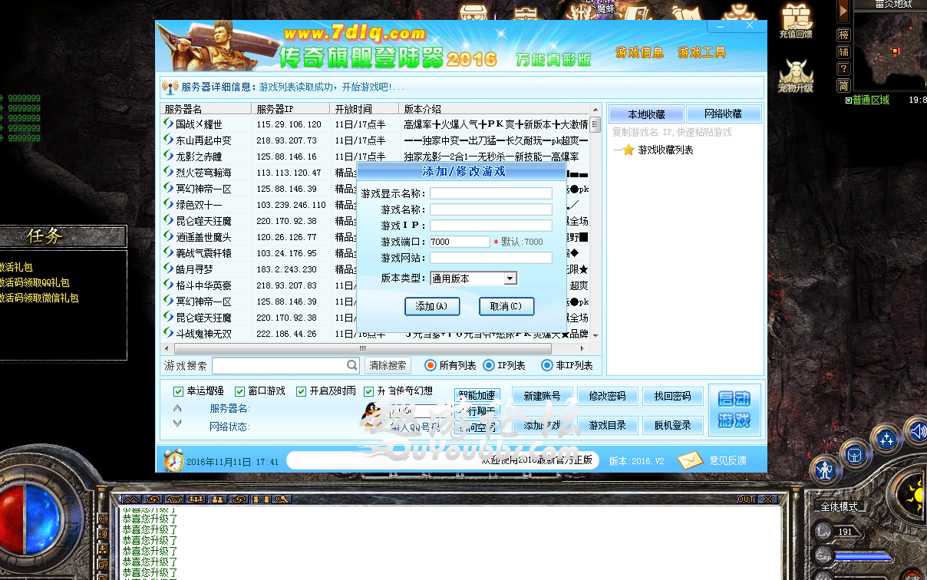Open the ? help button beside the minimap
Viewport: 927px width, 580px height.
pos(843,69)
